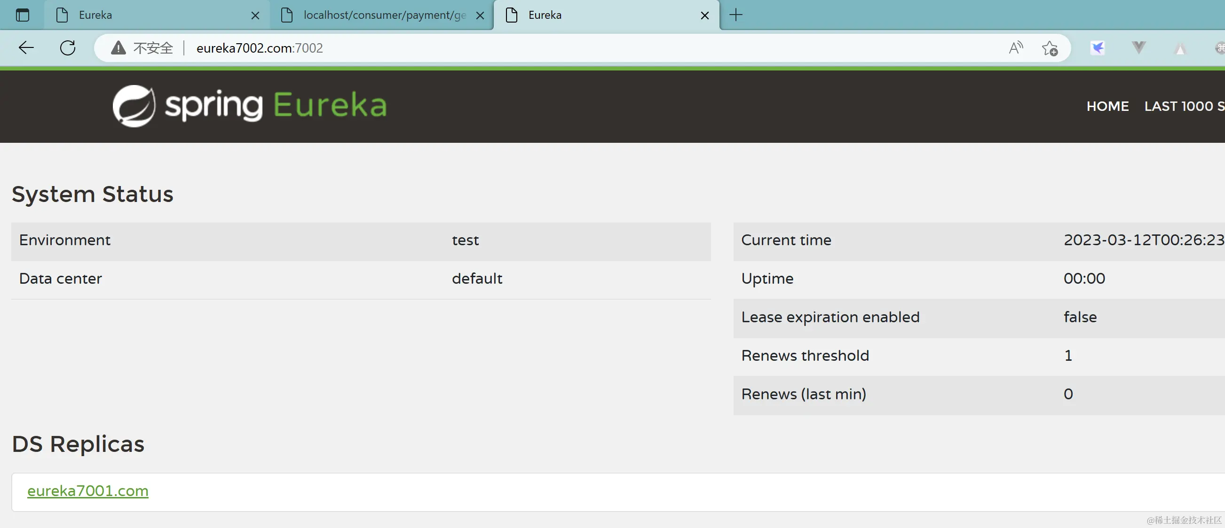
Task: Open the tab actions menu icon
Action: 23,15
